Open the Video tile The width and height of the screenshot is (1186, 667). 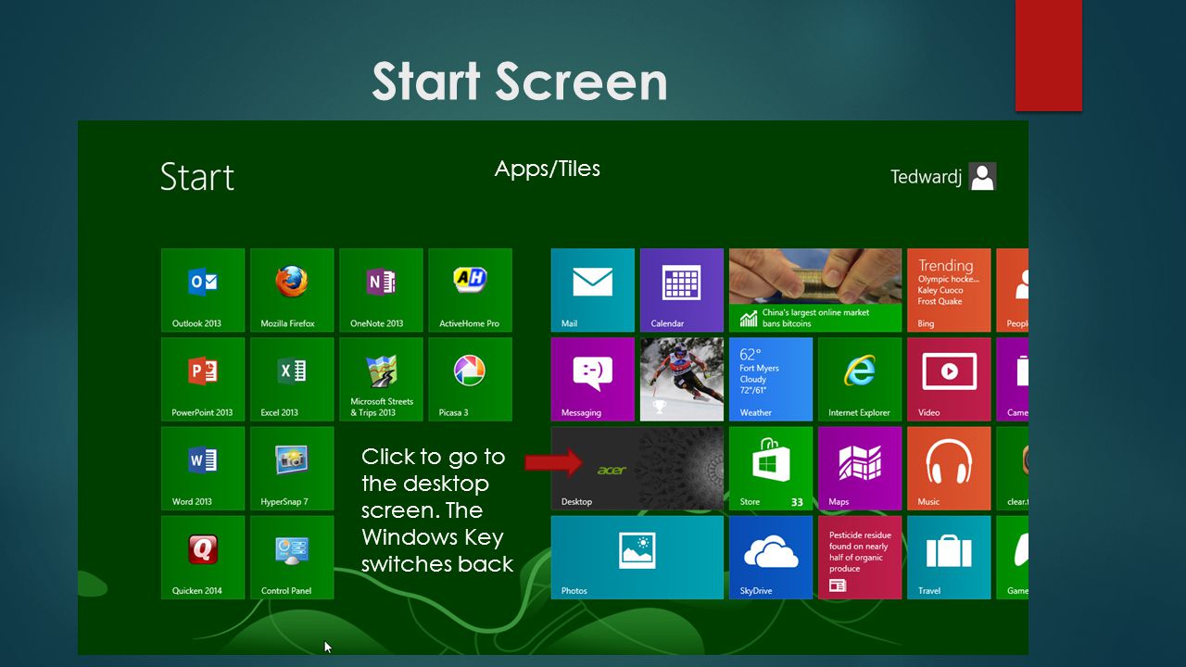[949, 379]
